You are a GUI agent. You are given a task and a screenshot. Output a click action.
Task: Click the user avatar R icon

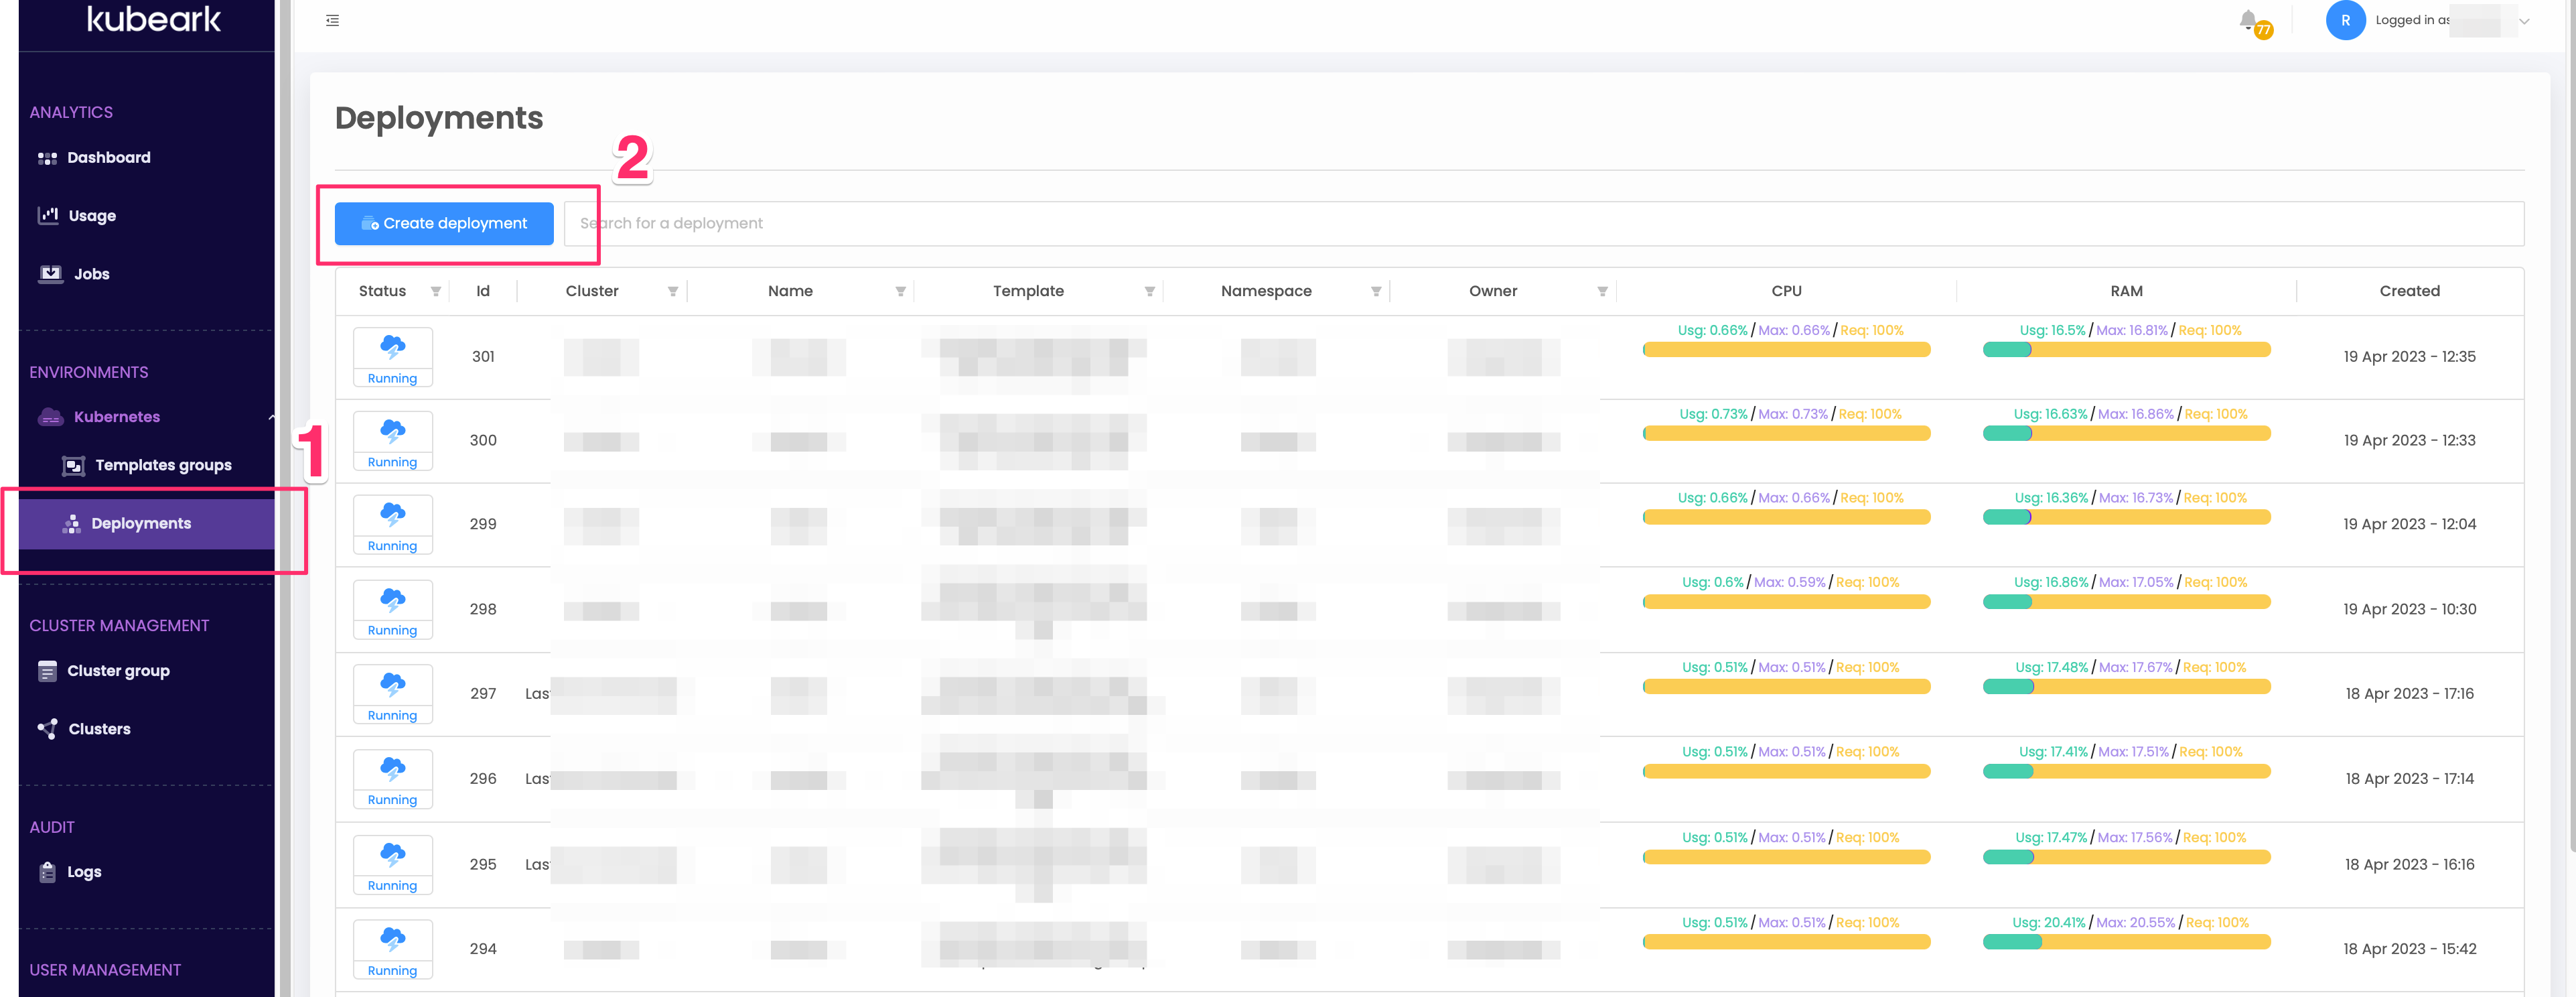point(2345,20)
